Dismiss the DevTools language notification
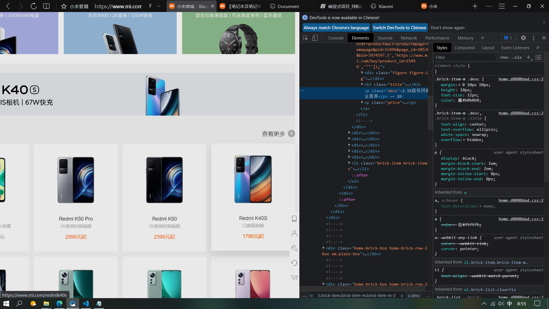This screenshot has height=309, width=549. pyautogui.click(x=544, y=22)
